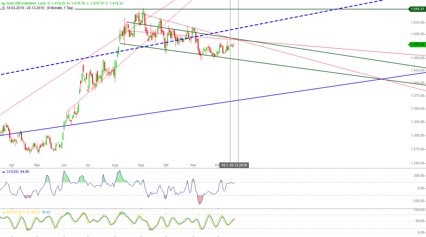Click the (9 Monate, 1 Tag) period label

point(60,8)
